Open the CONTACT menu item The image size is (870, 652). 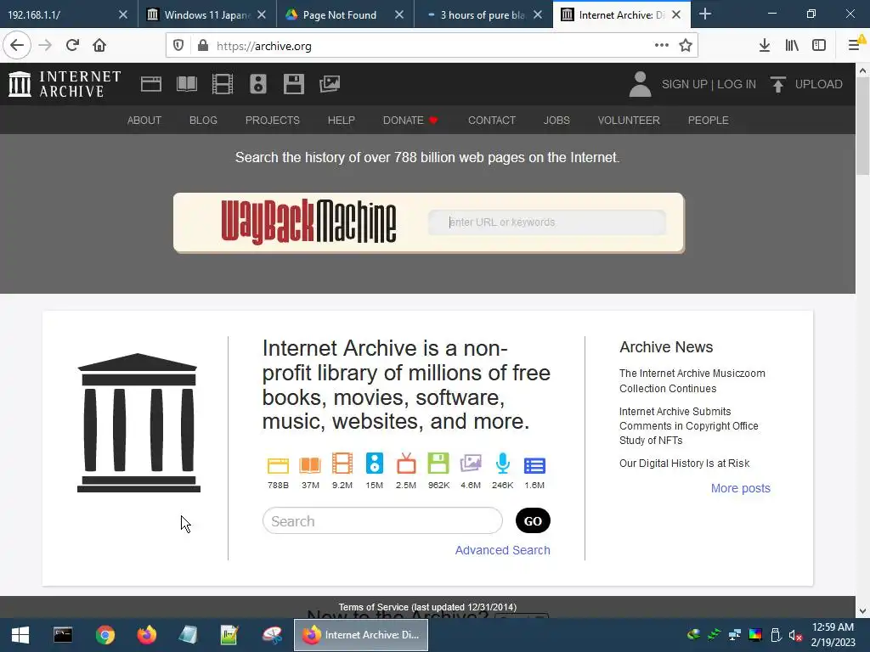[492, 121]
